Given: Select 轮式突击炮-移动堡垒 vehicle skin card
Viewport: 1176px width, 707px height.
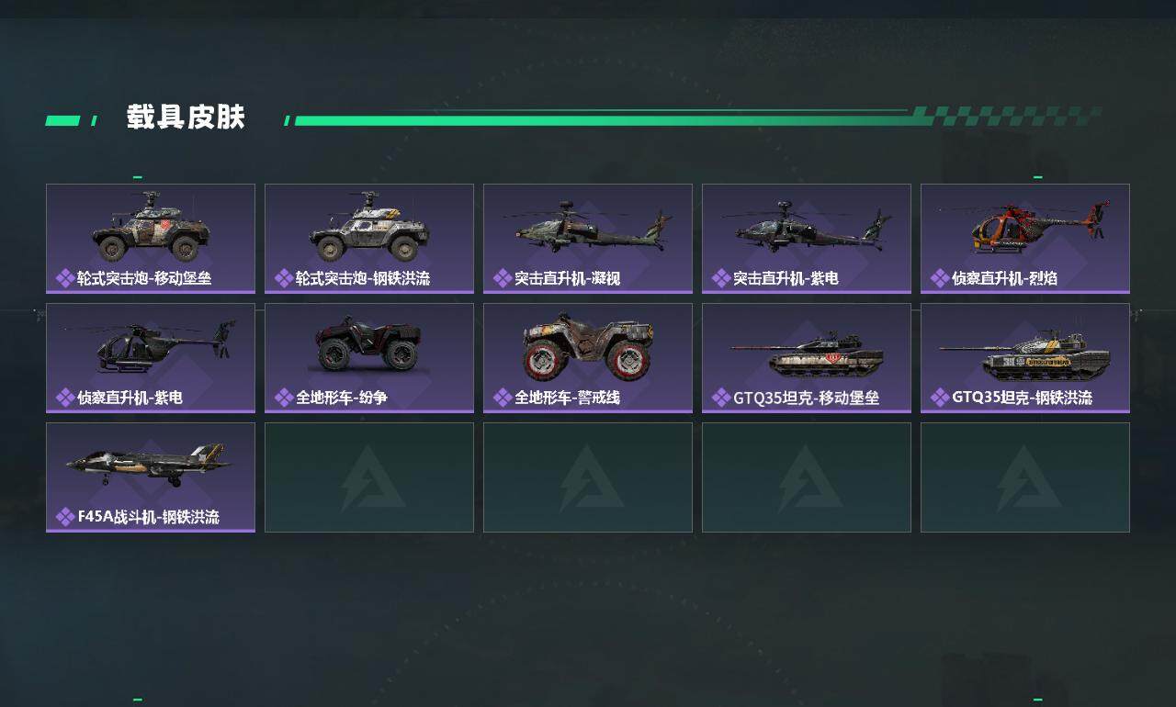Looking at the screenshot, I should (151, 239).
